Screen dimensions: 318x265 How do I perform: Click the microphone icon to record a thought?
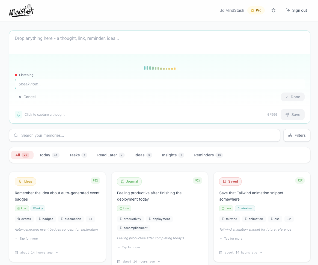[19, 114]
